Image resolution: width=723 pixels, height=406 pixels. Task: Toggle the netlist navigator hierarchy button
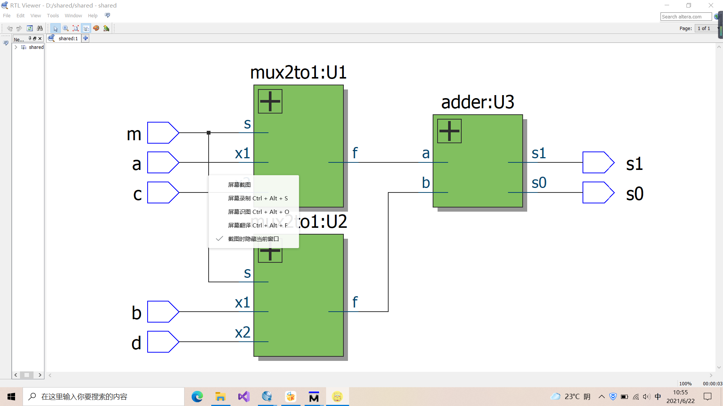click(x=86, y=28)
